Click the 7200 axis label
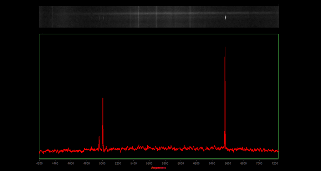Image resolution: width=321 pixels, height=171 pixels. pyautogui.click(x=275, y=163)
